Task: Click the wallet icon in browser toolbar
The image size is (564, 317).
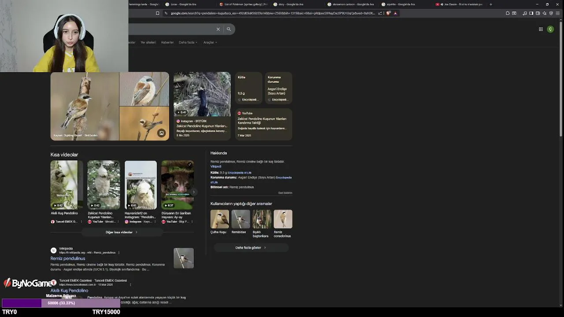Action: [x=538, y=13]
